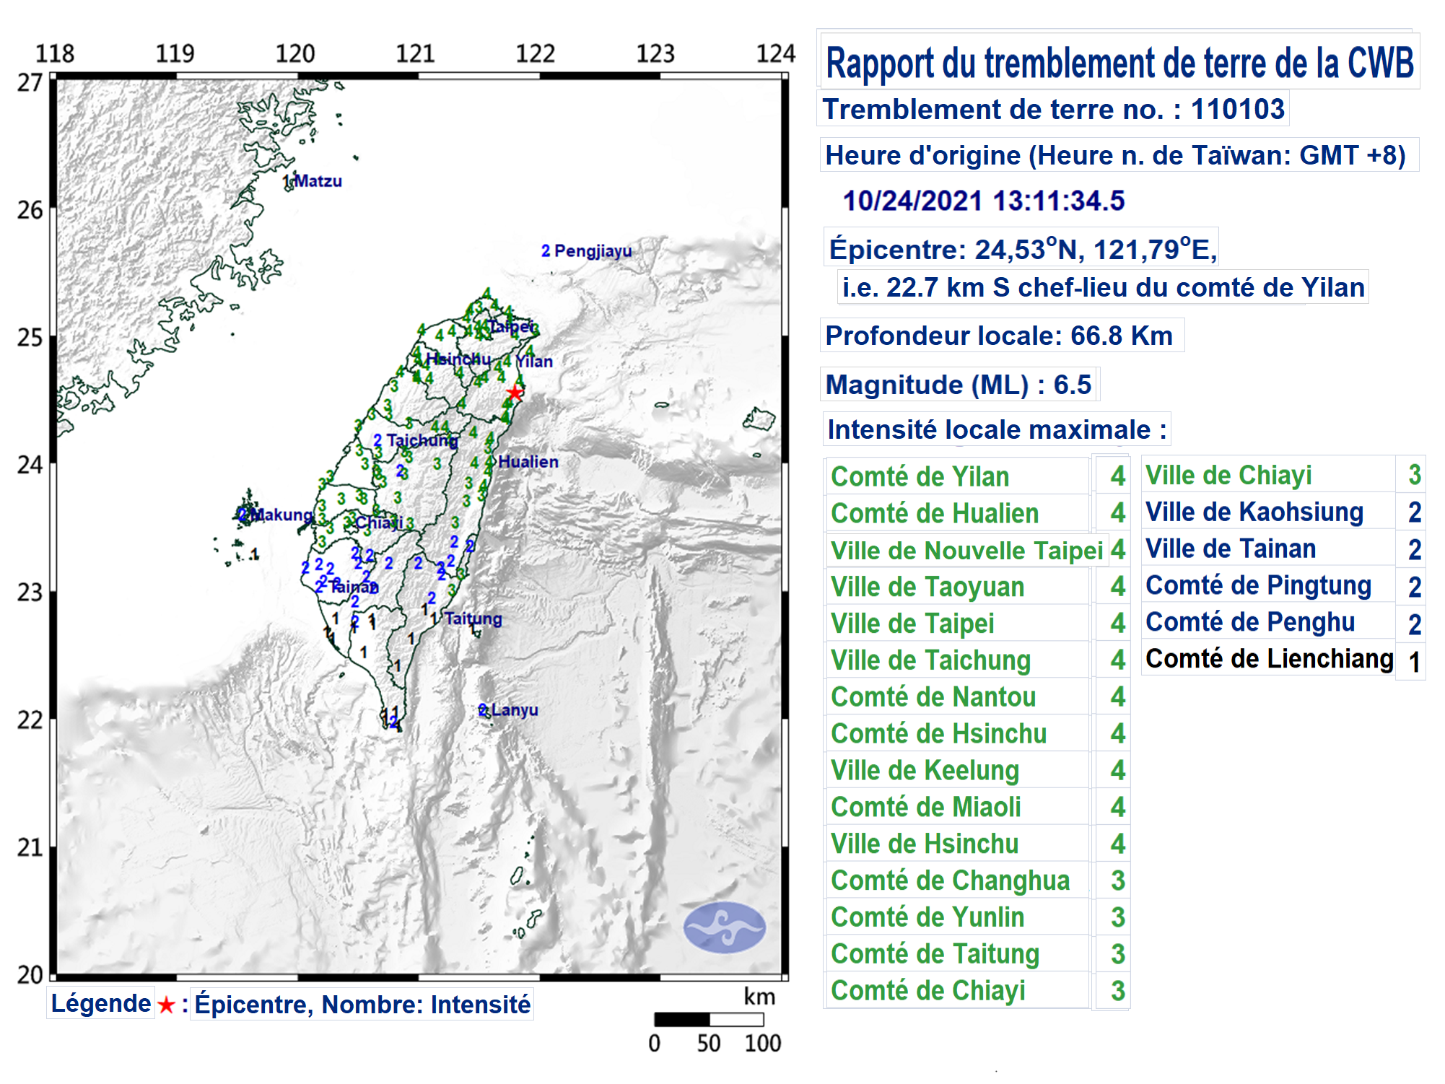The image size is (1445, 1084).
Task: Click the Taitung city label
Action: pyautogui.click(x=473, y=619)
